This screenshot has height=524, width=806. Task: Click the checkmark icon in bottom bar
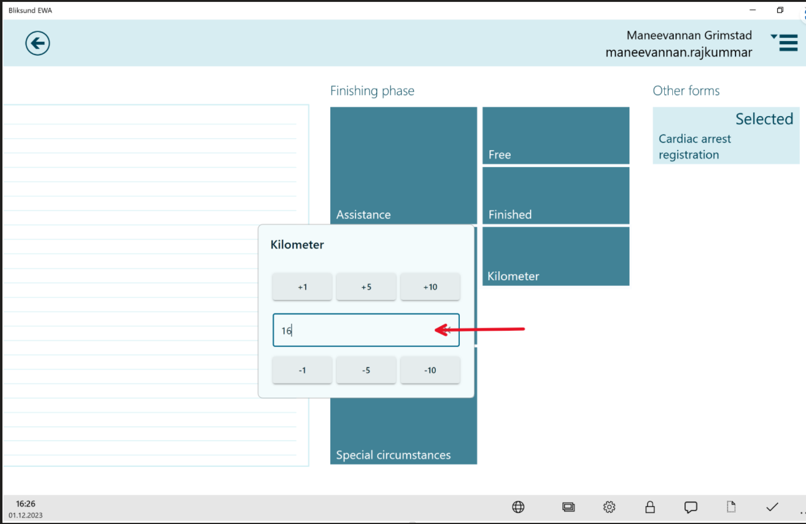pyautogui.click(x=772, y=507)
